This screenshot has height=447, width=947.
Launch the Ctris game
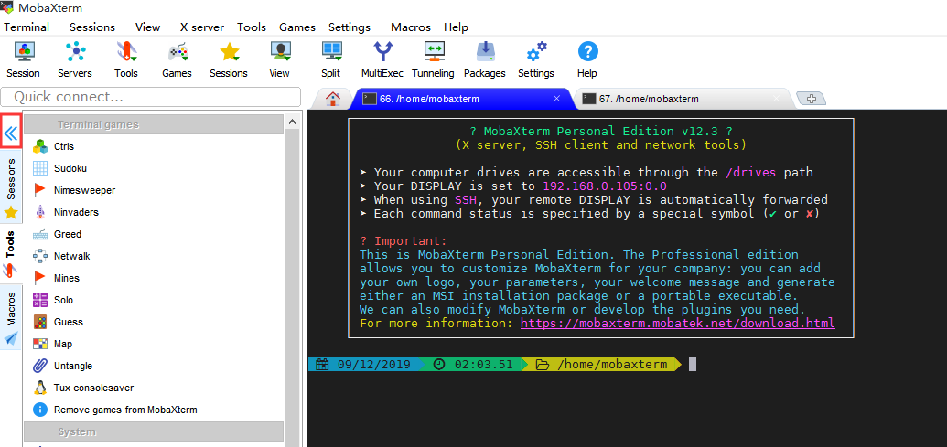(x=63, y=146)
